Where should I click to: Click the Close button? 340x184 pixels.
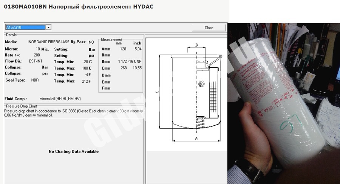(x=209, y=27)
